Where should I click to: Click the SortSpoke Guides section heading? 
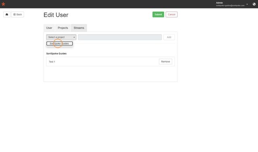[56, 53]
